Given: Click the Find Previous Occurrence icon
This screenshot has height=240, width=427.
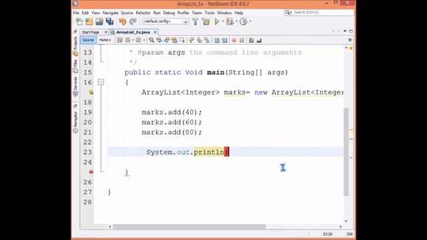Looking at the screenshot, I should click(159, 40).
